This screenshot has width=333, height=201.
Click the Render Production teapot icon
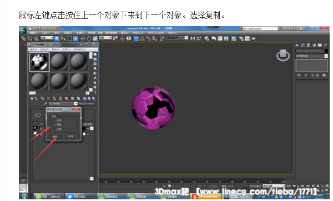point(254,38)
